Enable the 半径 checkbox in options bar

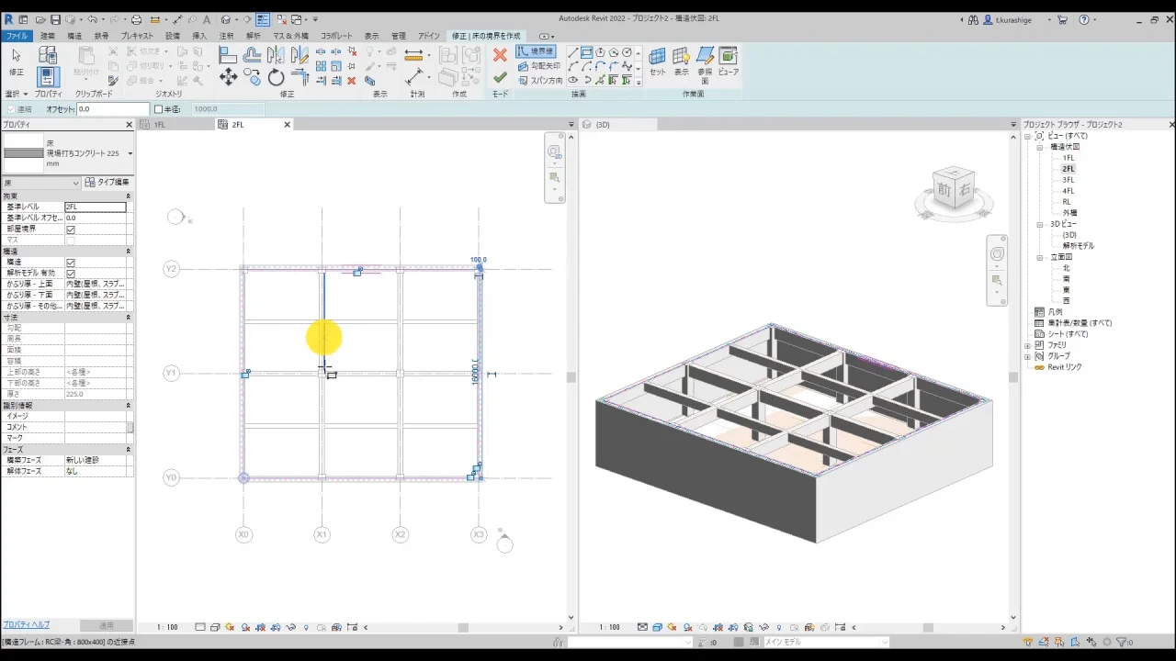(x=158, y=109)
